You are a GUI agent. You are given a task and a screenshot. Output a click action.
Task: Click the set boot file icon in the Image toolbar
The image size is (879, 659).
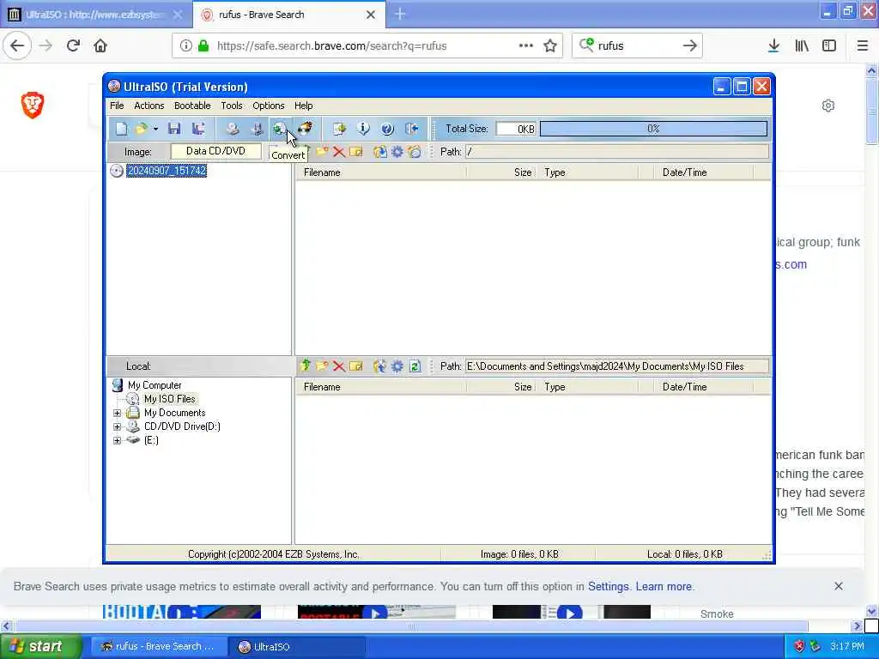415,151
